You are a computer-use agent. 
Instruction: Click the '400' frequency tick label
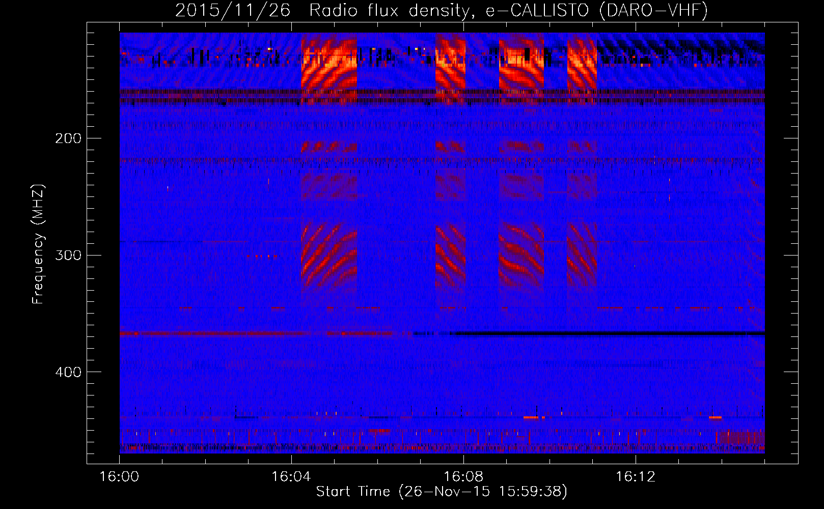tap(68, 372)
